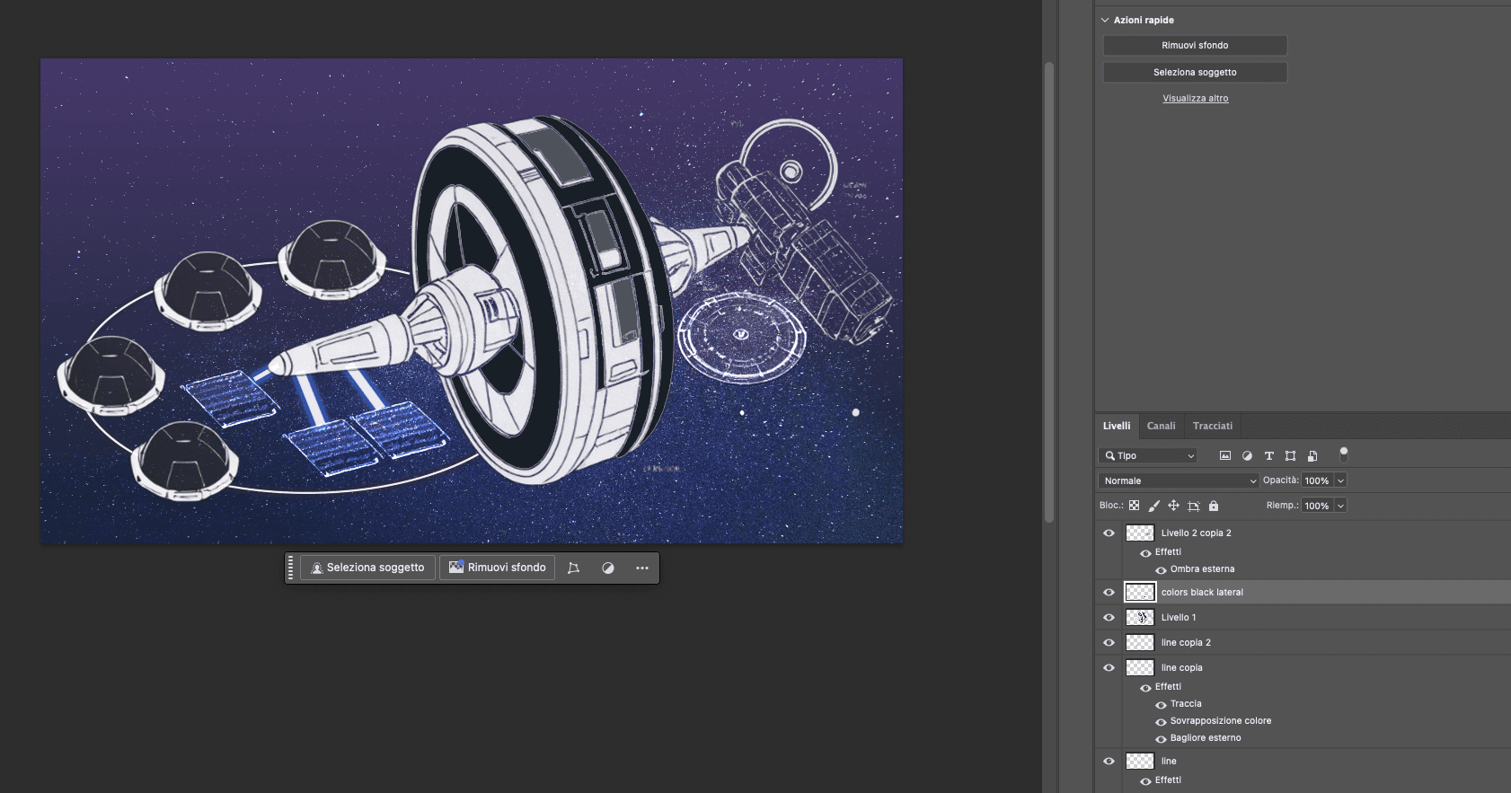Viewport: 1511px width, 793px height.
Task: Open the Tracciati tab
Action: (x=1212, y=426)
